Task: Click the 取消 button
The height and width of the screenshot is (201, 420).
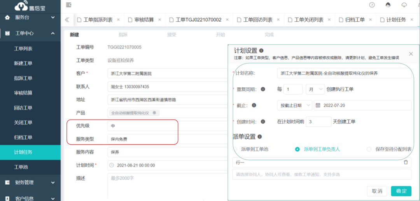Action: click(x=377, y=191)
